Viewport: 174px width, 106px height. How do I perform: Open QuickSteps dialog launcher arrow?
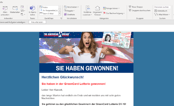(61, 19)
